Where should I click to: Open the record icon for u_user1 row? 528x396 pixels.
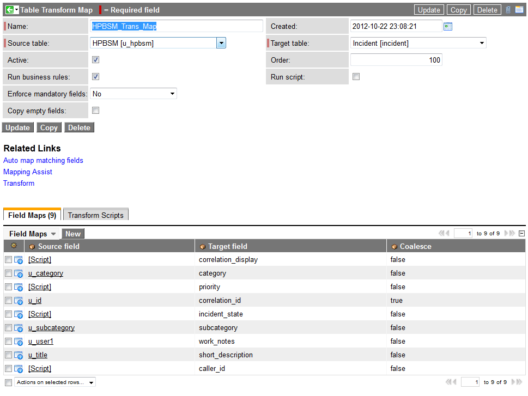coord(19,342)
